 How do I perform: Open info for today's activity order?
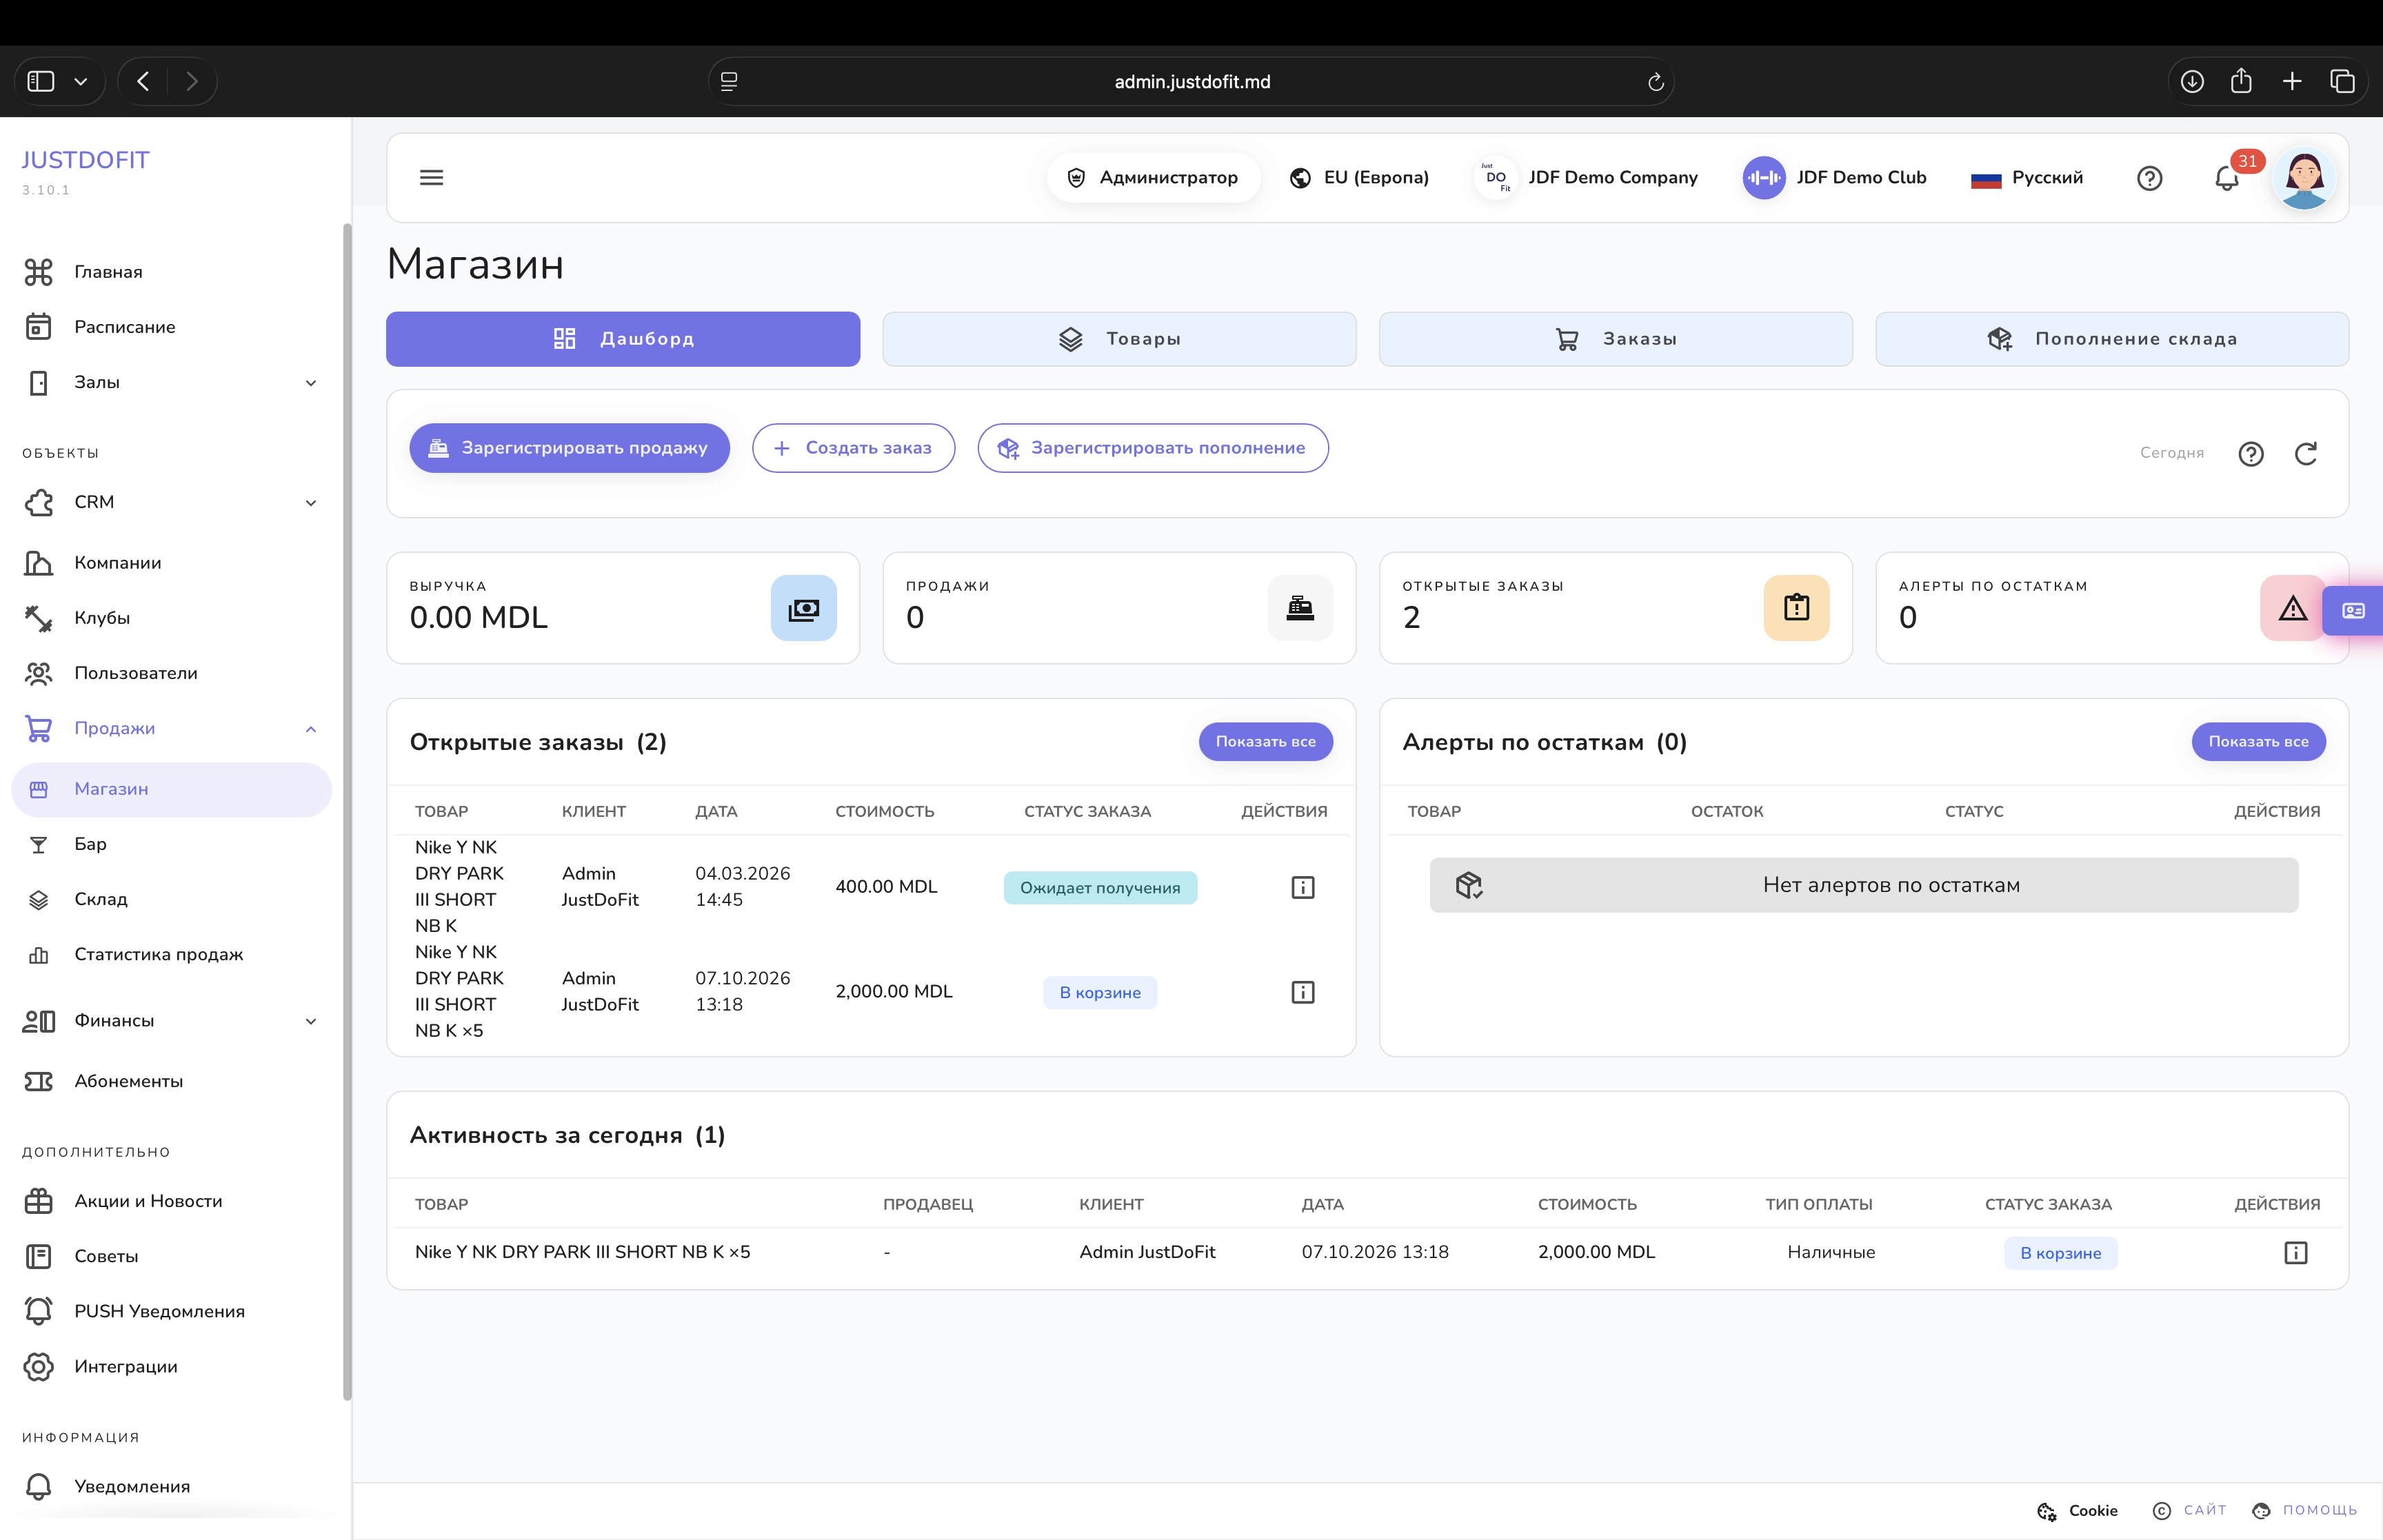click(x=2295, y=1252)
